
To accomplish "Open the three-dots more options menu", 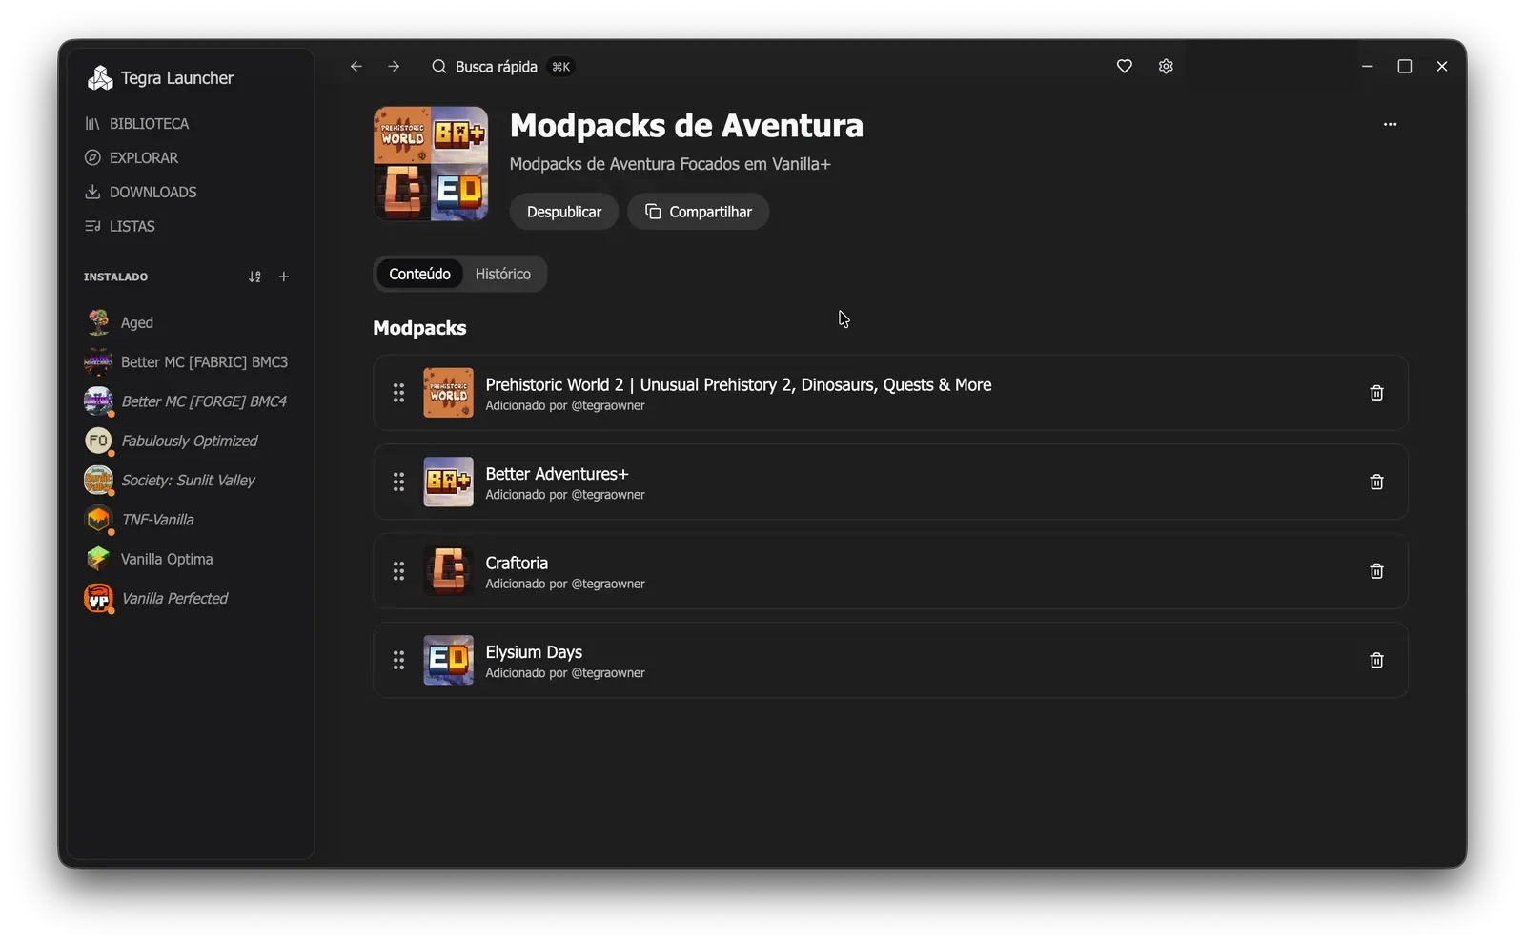I will (x=1390, y=124).
